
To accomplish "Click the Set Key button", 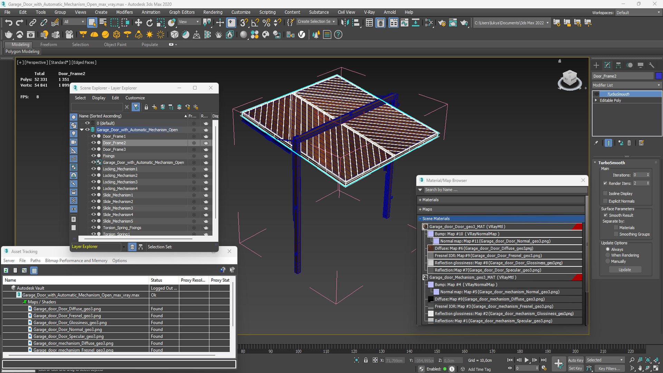I will point(575,369).
